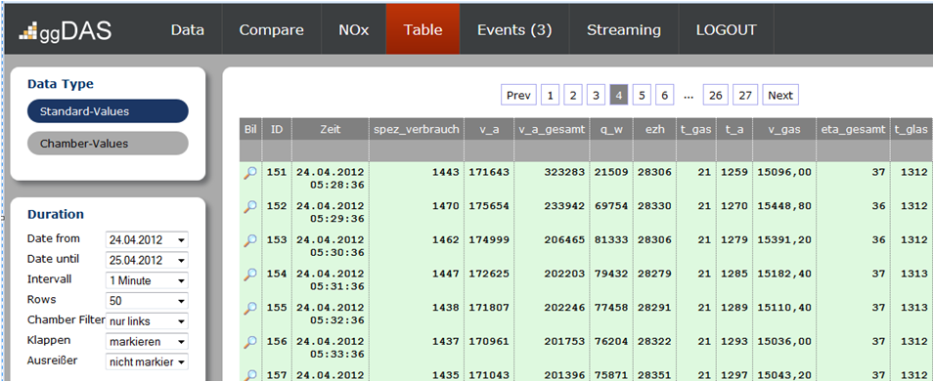Open the Ausreißer dropdown

coord(147,361)
